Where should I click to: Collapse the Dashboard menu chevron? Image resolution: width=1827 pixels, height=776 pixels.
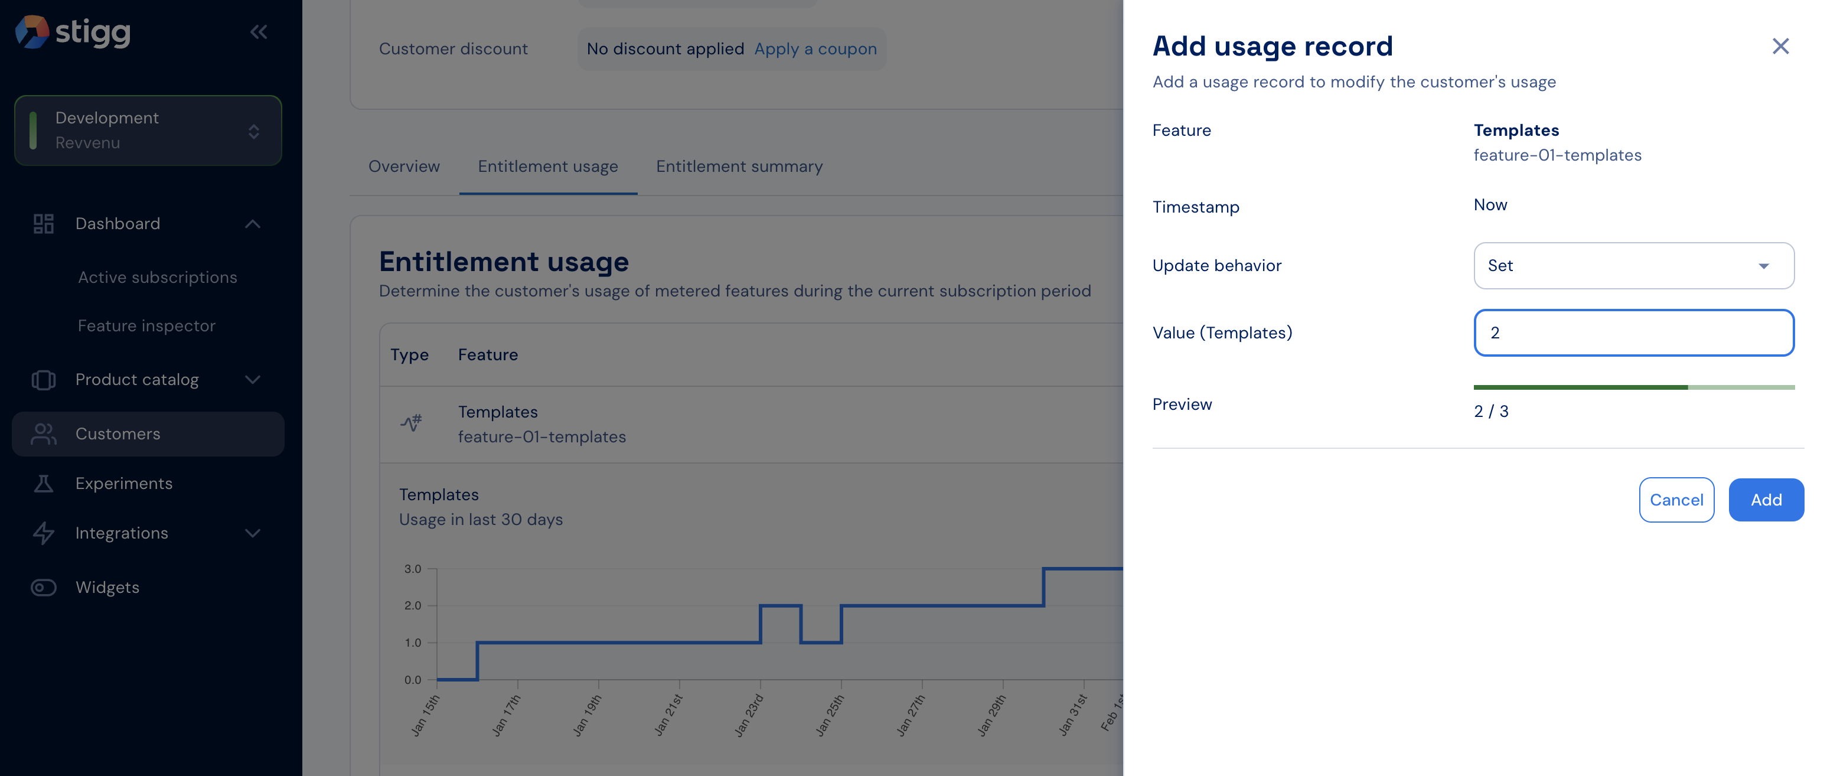253,223
